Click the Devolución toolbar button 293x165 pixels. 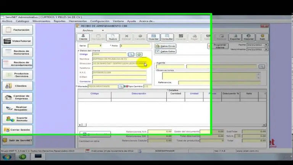click(98, 37)
